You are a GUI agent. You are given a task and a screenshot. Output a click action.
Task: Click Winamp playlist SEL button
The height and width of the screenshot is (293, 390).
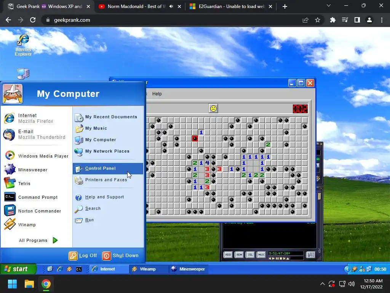[250, 254]
